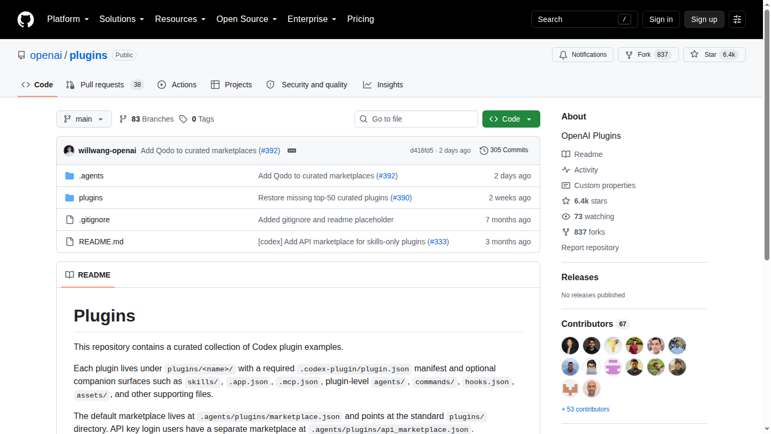Switch to the Code tab
This screenshot has height=434, width=771.
[x=37, y=85]
